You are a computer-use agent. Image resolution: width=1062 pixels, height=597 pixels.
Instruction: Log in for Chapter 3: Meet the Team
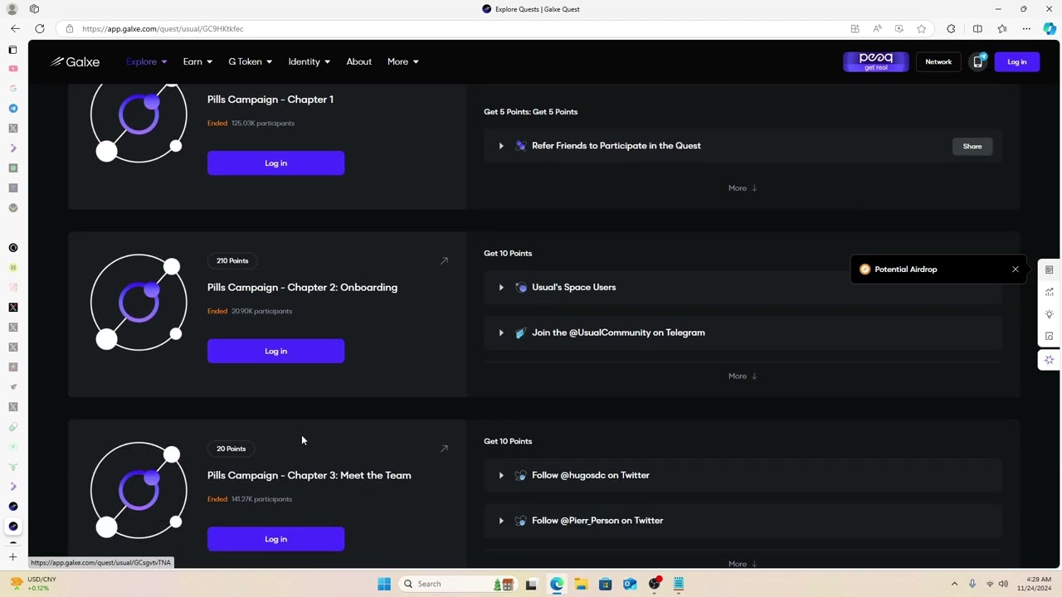pyautogui.click(x=275, y=539)
